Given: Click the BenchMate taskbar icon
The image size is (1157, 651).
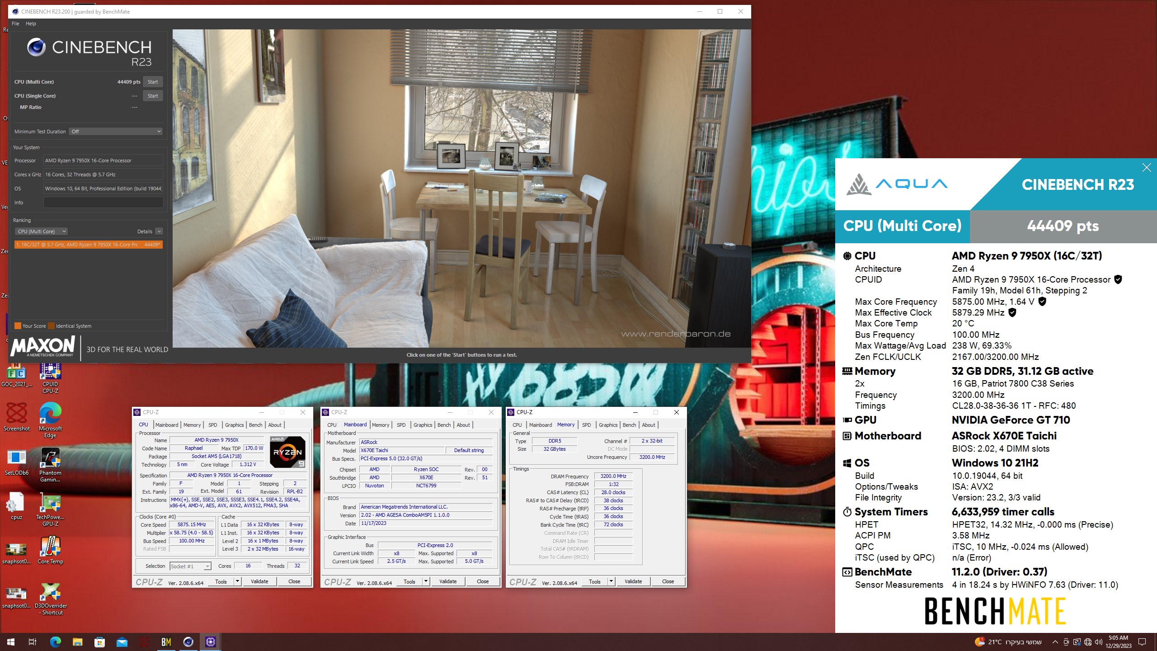Looking at the screenshot, I should point(166,642).
